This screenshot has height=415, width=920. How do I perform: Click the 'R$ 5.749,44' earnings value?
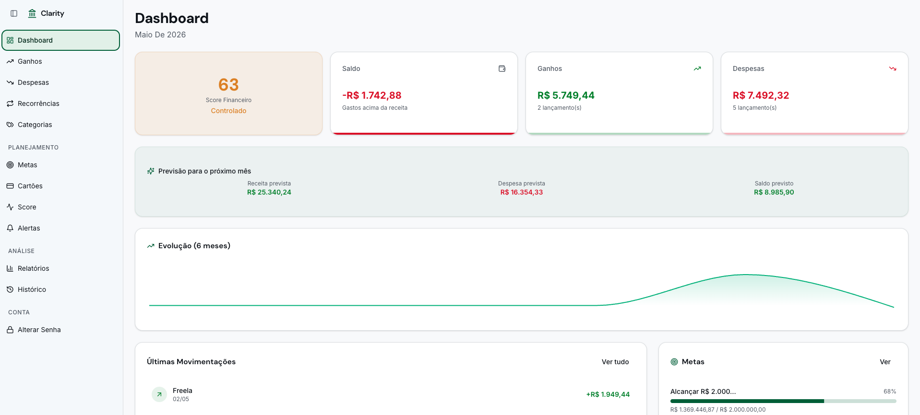[x=566, y=95]
